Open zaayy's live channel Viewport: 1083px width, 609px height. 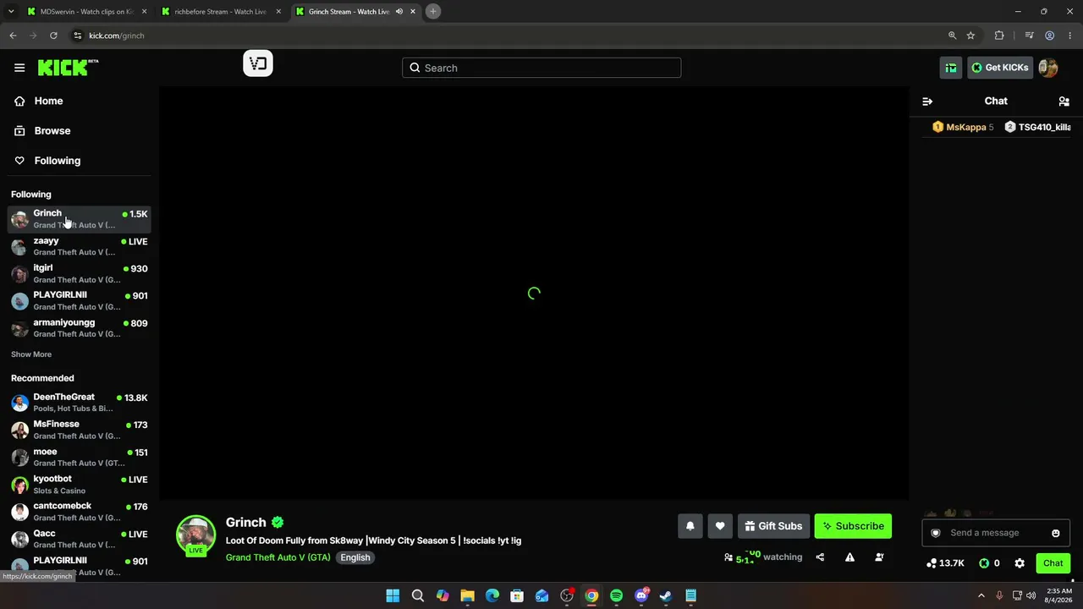coord(80,246)
